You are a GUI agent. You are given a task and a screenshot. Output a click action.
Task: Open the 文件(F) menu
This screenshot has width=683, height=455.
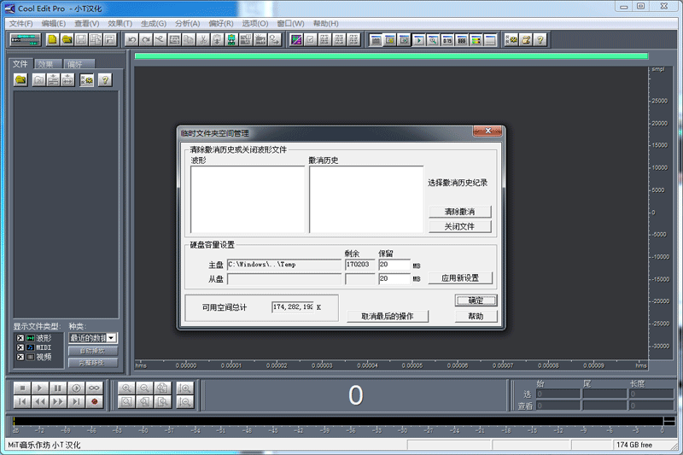coord(20,24)
